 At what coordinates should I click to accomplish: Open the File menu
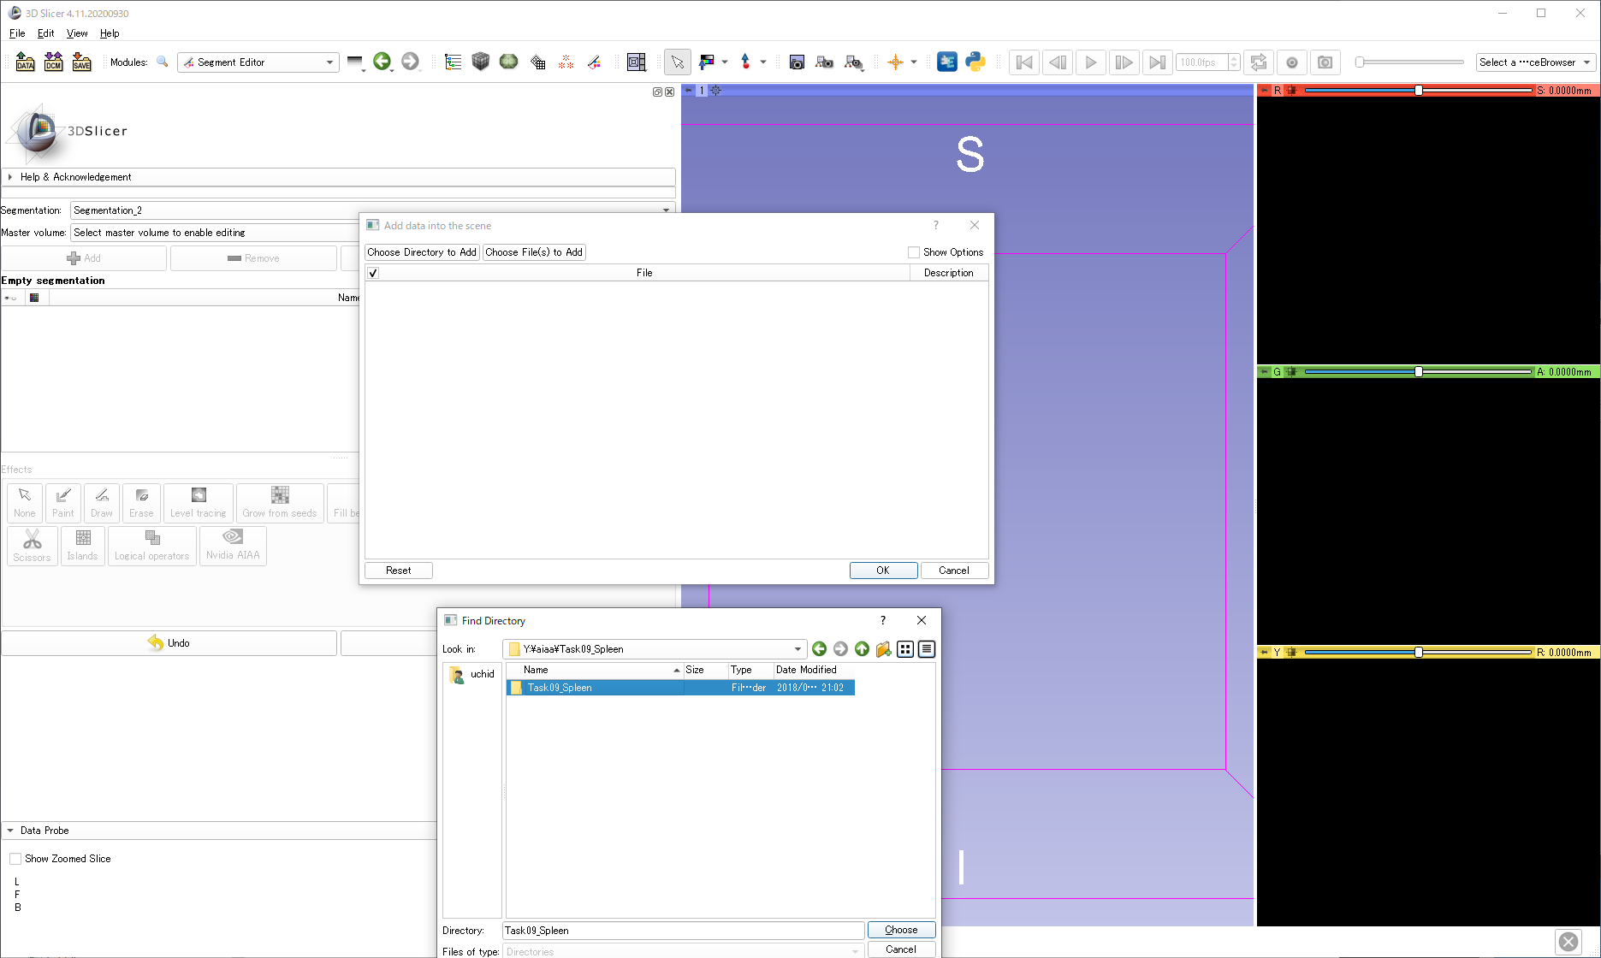click(x=17, y=33)
